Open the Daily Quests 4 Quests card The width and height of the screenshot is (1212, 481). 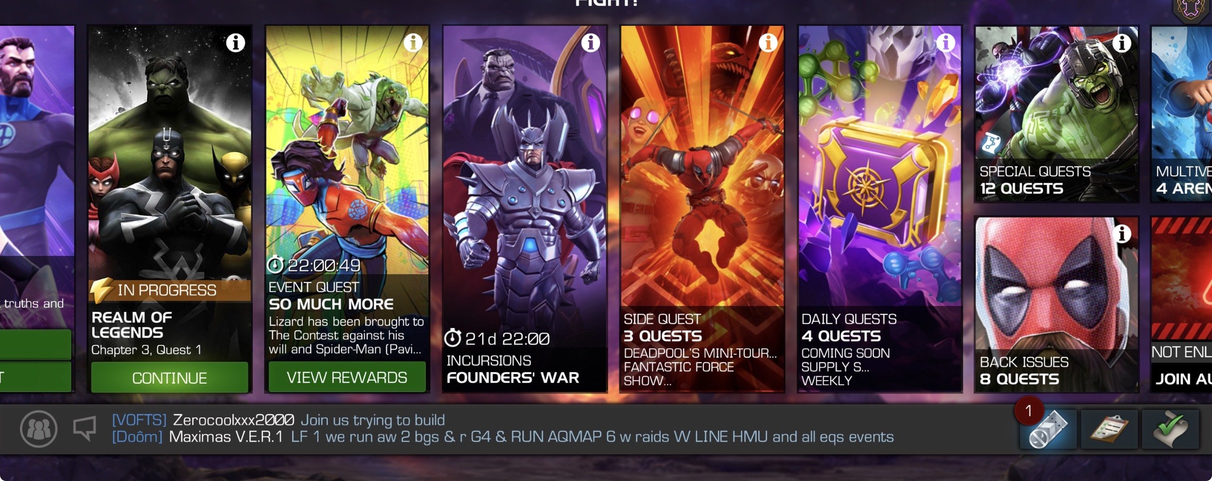[880, 209]
